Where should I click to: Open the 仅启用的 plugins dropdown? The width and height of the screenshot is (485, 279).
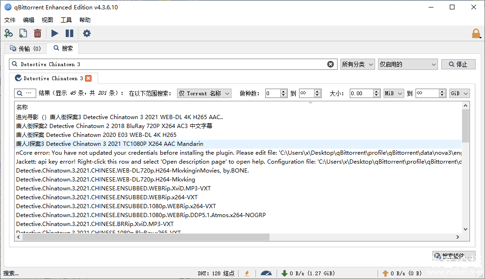pos(408,64)
